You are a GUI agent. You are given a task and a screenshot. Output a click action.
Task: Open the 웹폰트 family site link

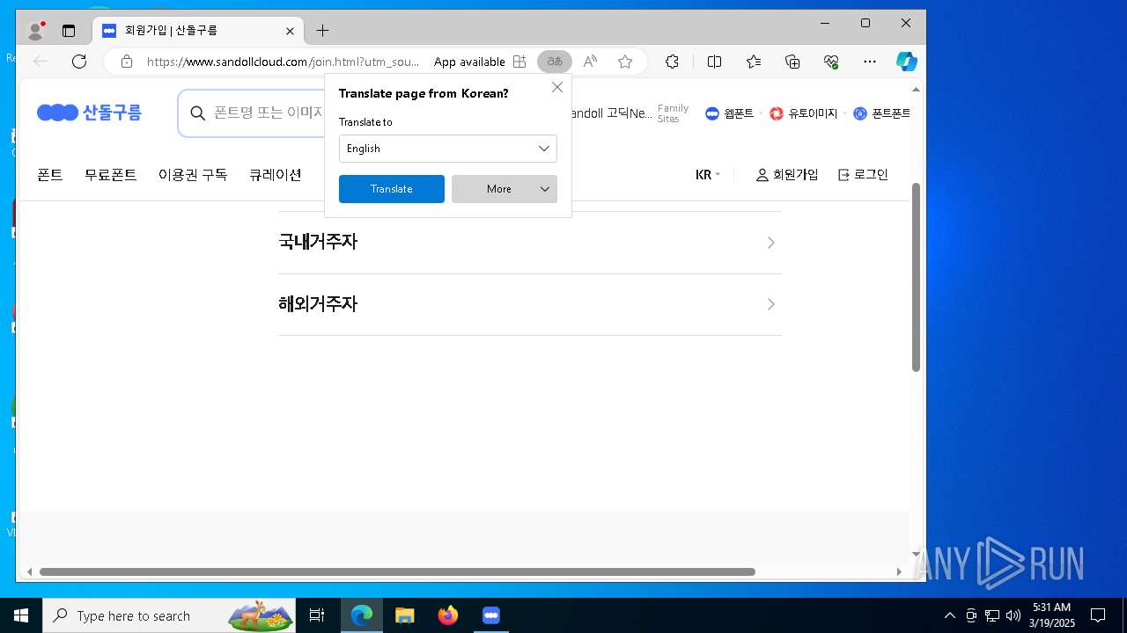pyautogui.click(x=730, y=113)
